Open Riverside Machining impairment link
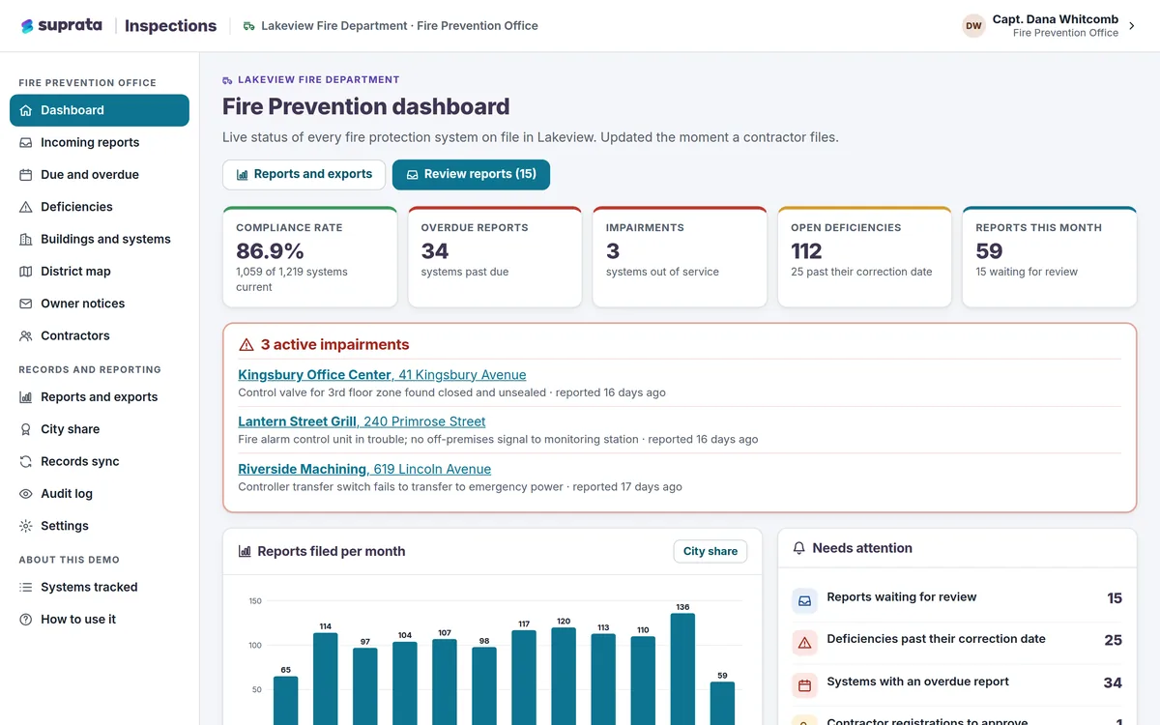Image resolution: width=1160 pixels, height=725 pixels. point(364,469)
